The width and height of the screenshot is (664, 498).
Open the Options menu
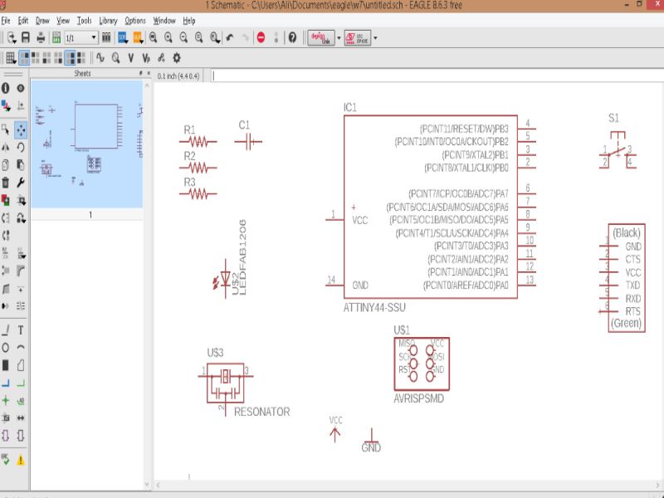tap(135, 20)
